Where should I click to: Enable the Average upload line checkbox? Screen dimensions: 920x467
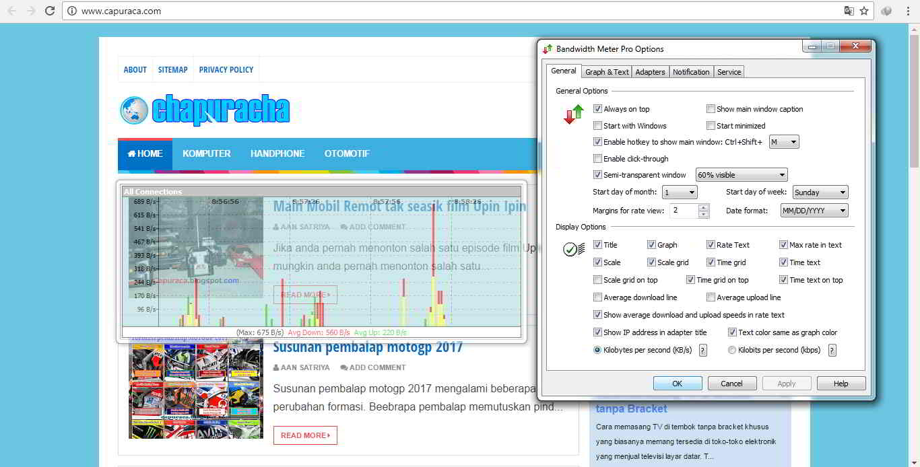(x=711, y=297)
